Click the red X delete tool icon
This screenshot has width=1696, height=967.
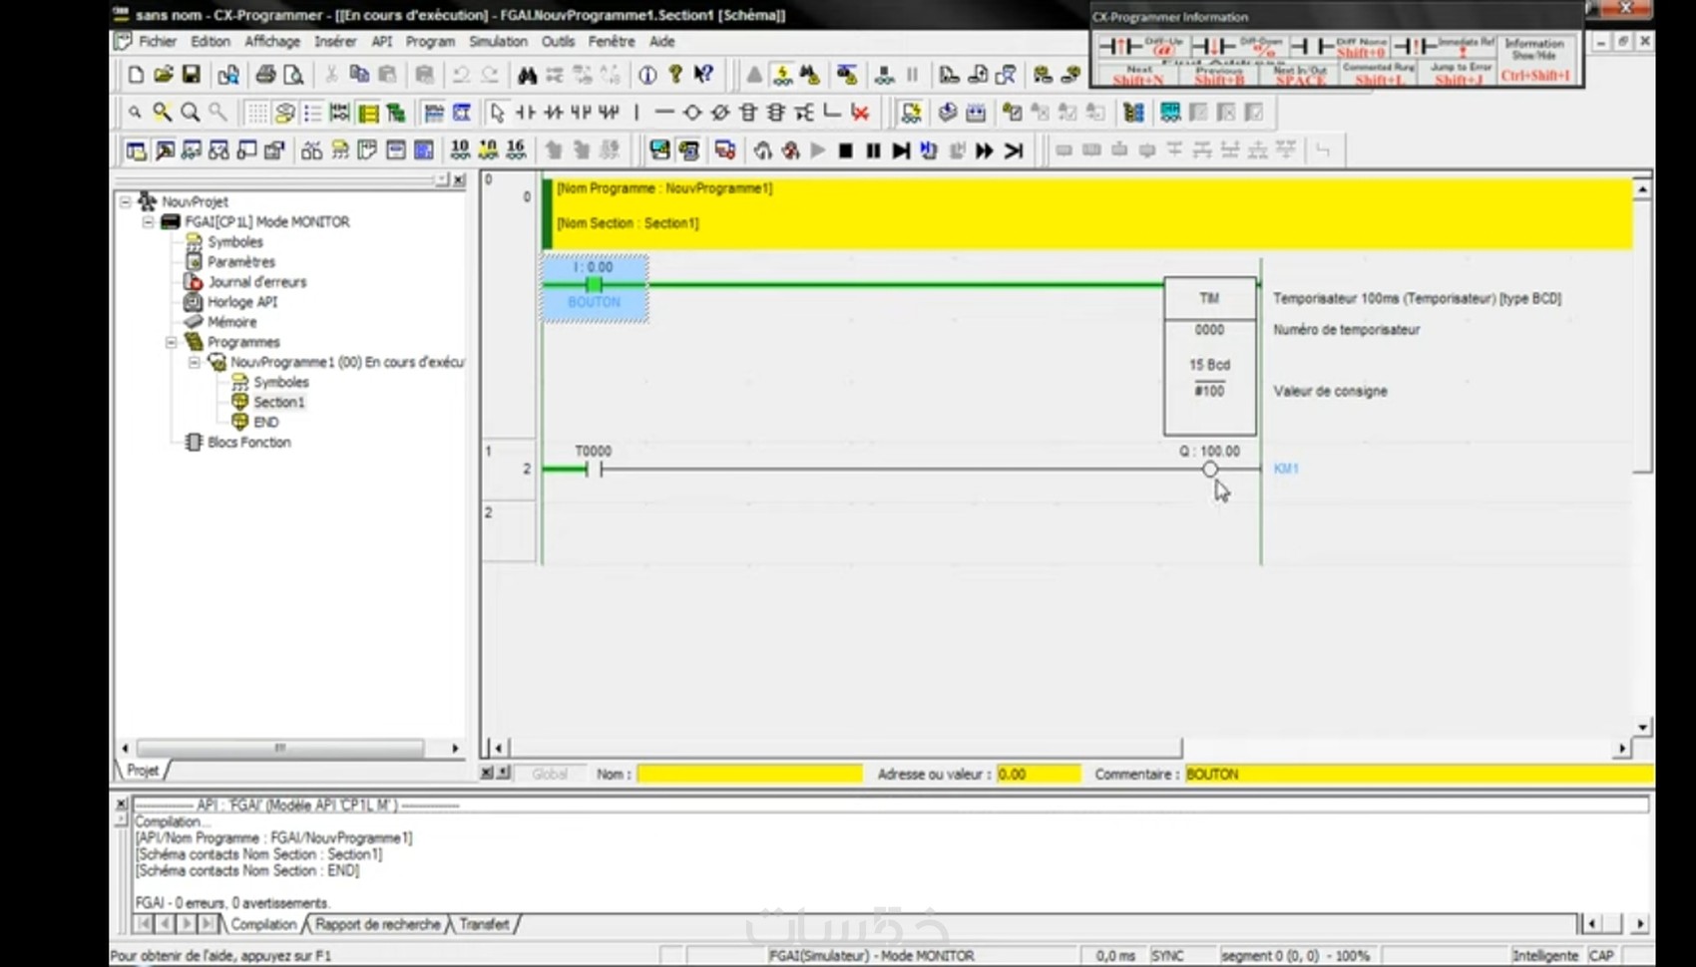[860, 113]
